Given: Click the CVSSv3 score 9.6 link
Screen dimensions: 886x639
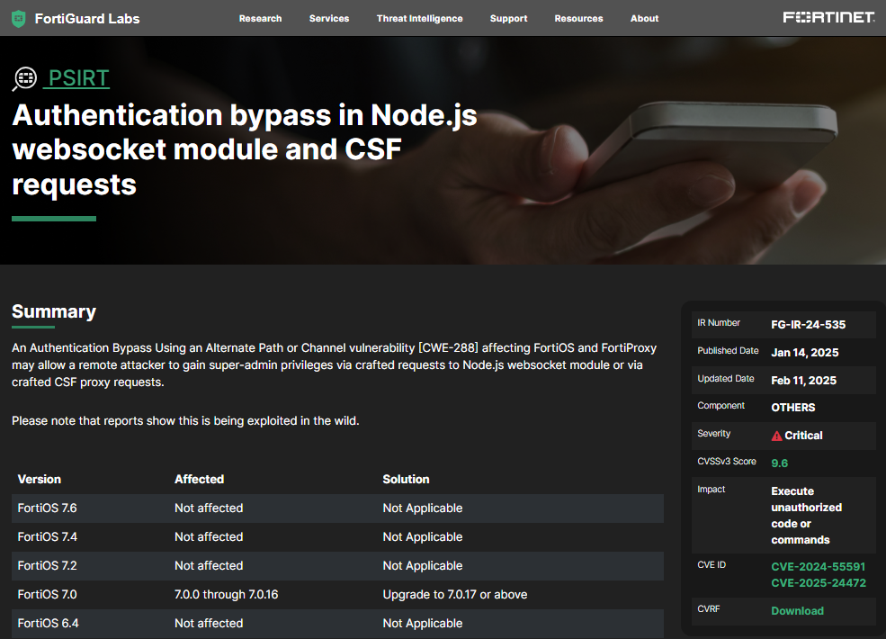Looking at the screenshot, I should (780, 463).
